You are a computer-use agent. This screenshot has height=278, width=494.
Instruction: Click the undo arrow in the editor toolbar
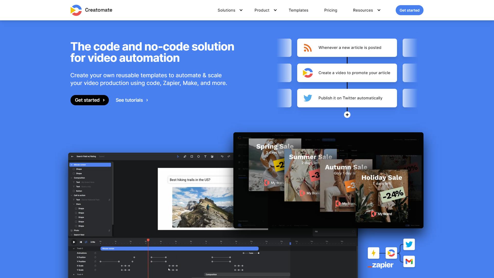click(222, 157)
